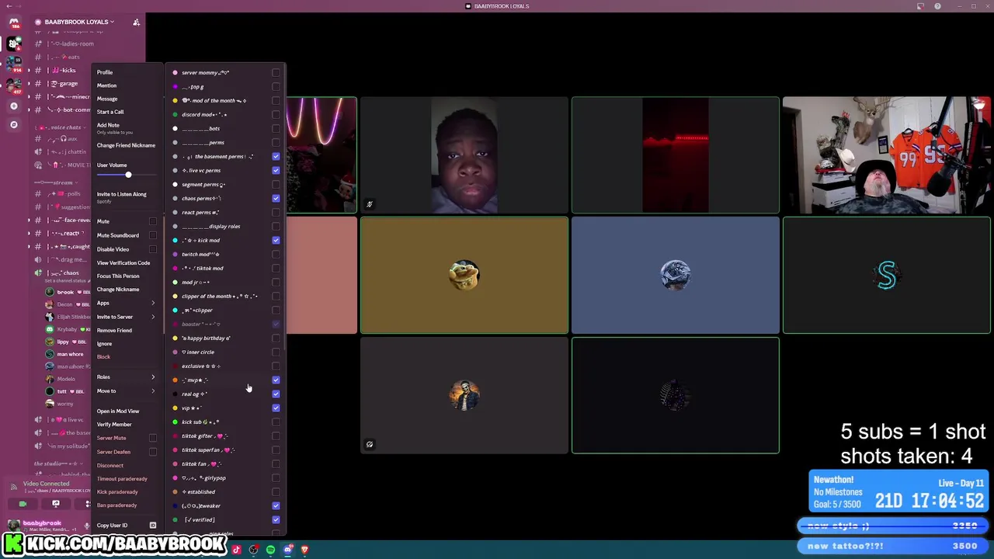Click brook's avatar in the voice member list
The height and width of the screenshot is (559, 994).
pyautogui.click(x=50, y=292)
